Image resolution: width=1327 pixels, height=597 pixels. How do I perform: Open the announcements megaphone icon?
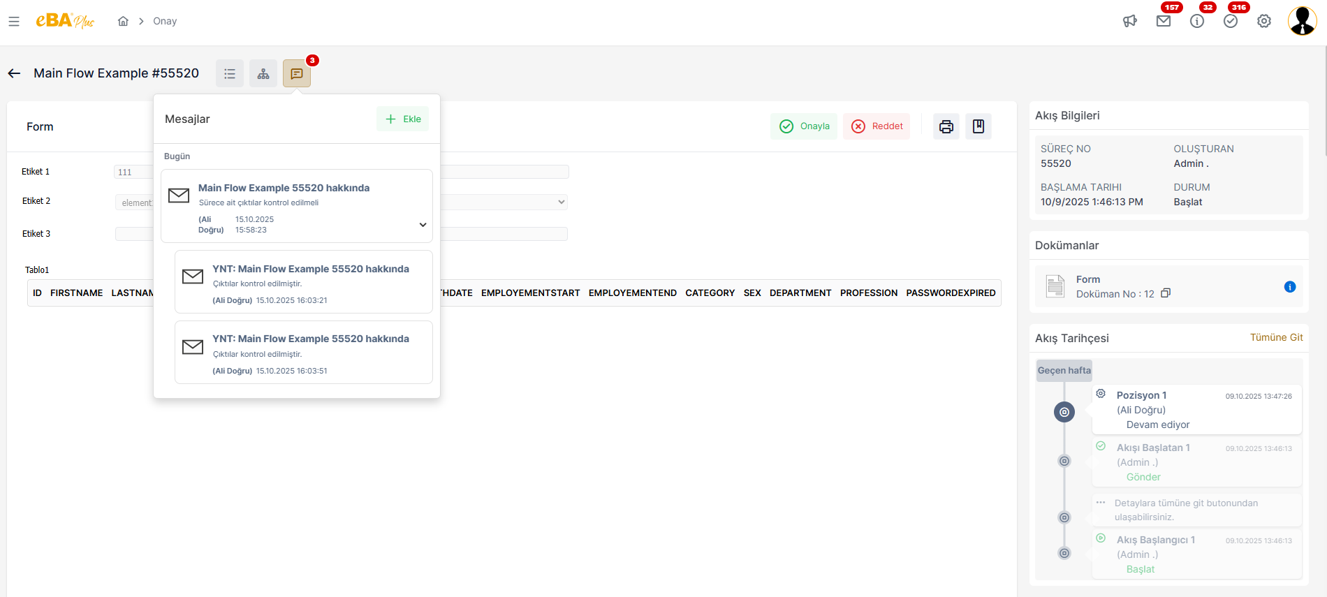tap(1129, 21)
